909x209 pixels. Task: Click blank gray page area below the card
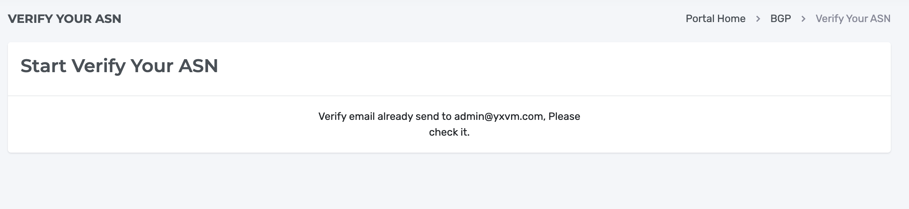click(449, 181)
